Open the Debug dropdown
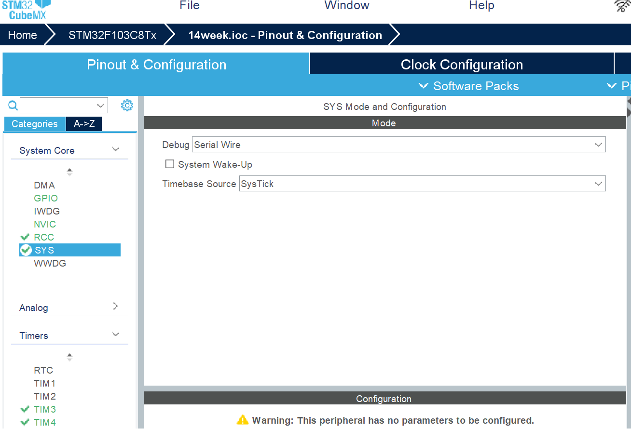 tap(398, 145)
